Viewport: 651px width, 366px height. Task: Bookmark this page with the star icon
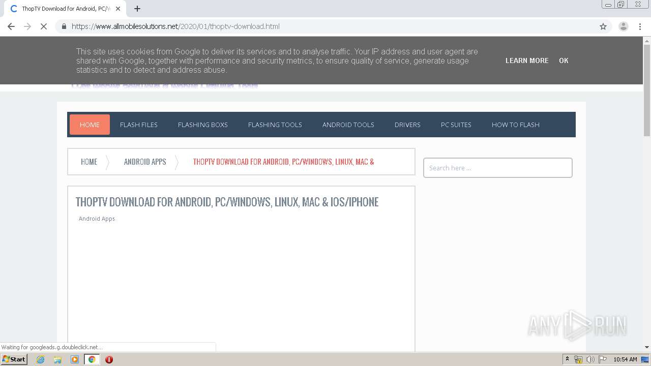(603, 26)
